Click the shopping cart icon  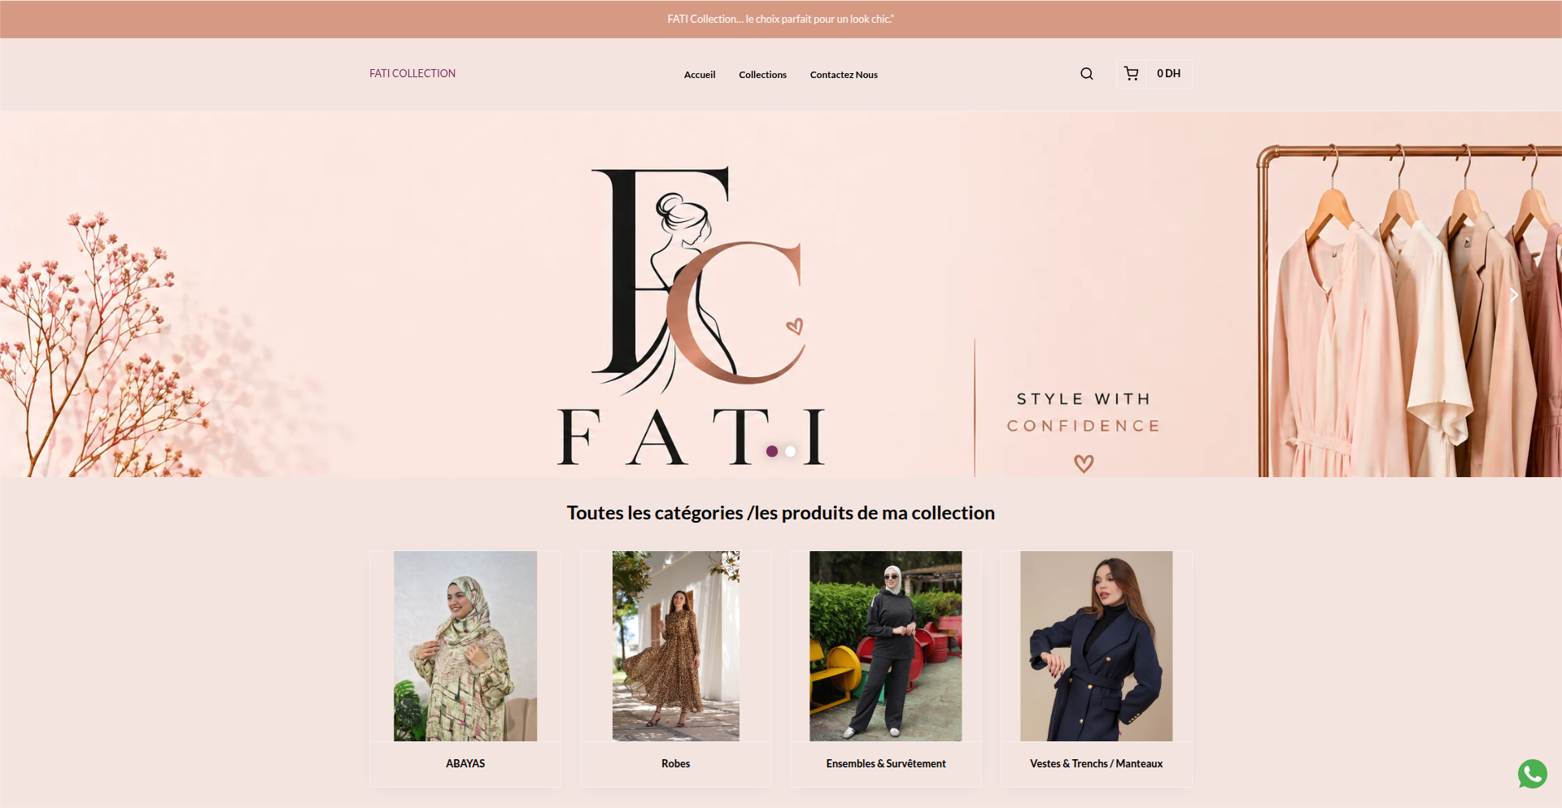pyautogui.click(x=1131, y=74)
